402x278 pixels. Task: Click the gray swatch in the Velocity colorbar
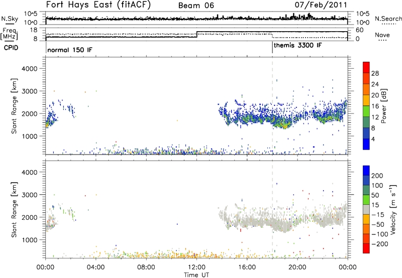click(366, 210)
